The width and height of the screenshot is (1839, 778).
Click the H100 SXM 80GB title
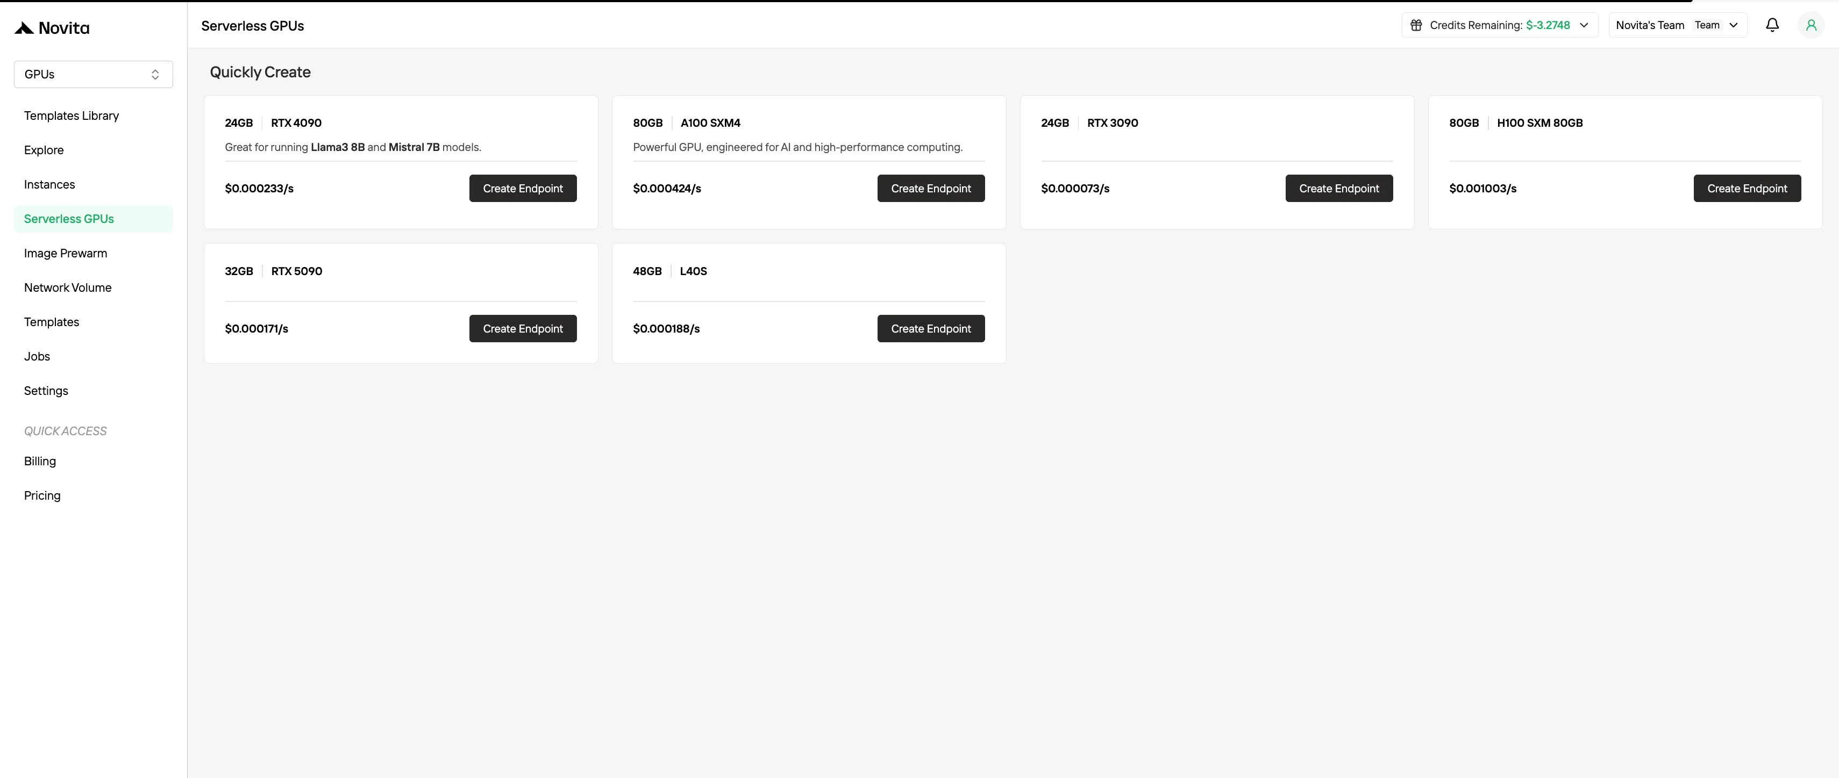point(1540,123)
